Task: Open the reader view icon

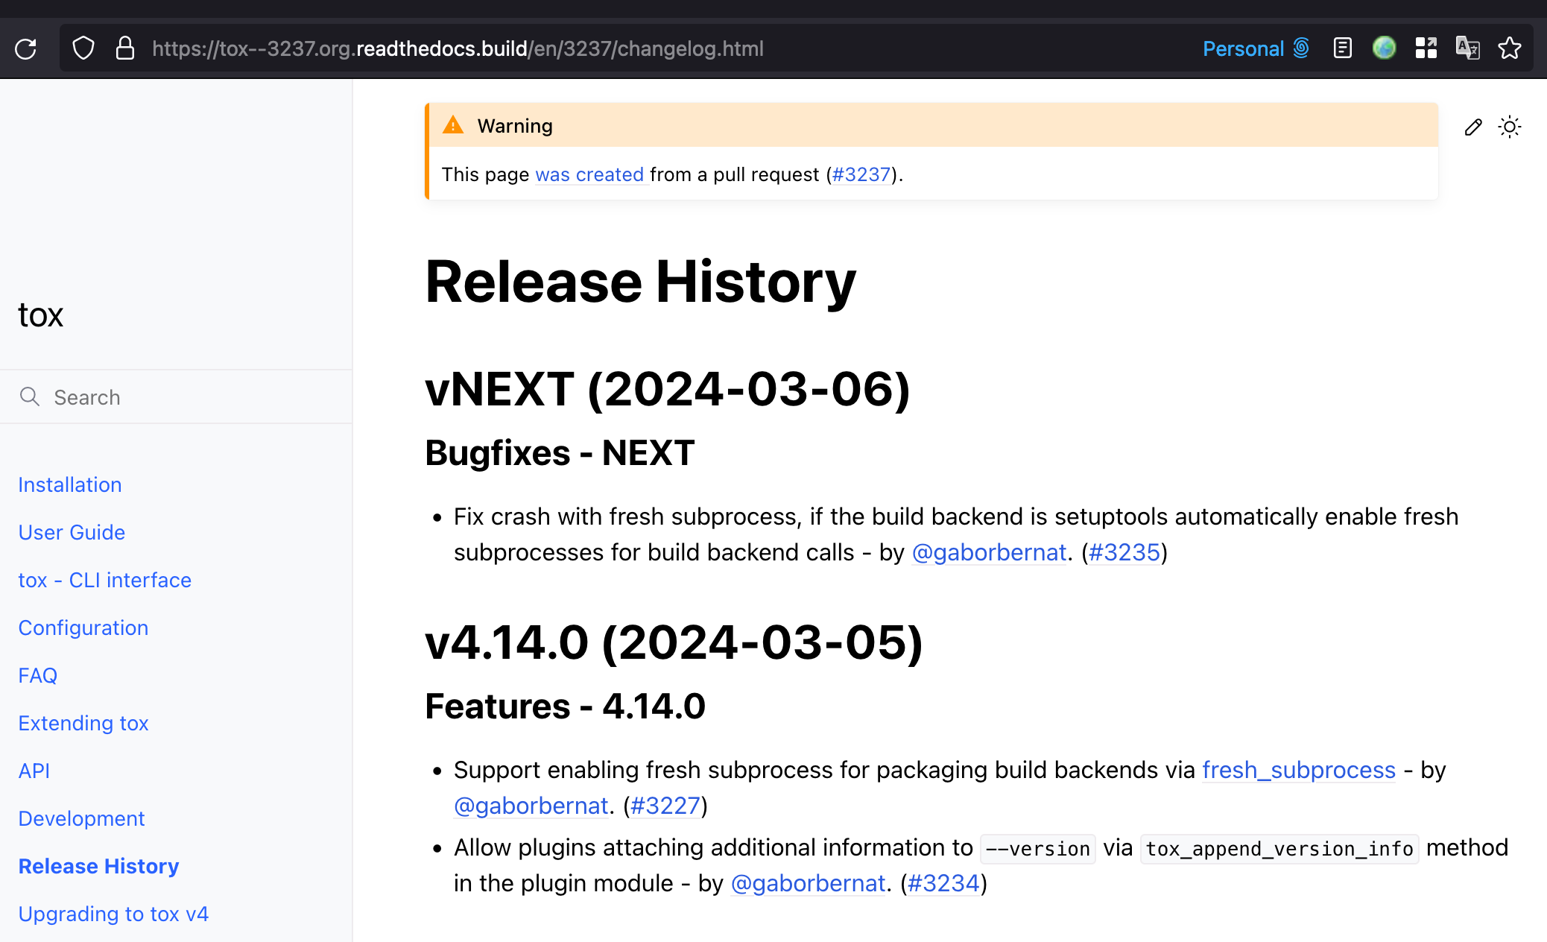Action: point(1342,48)
